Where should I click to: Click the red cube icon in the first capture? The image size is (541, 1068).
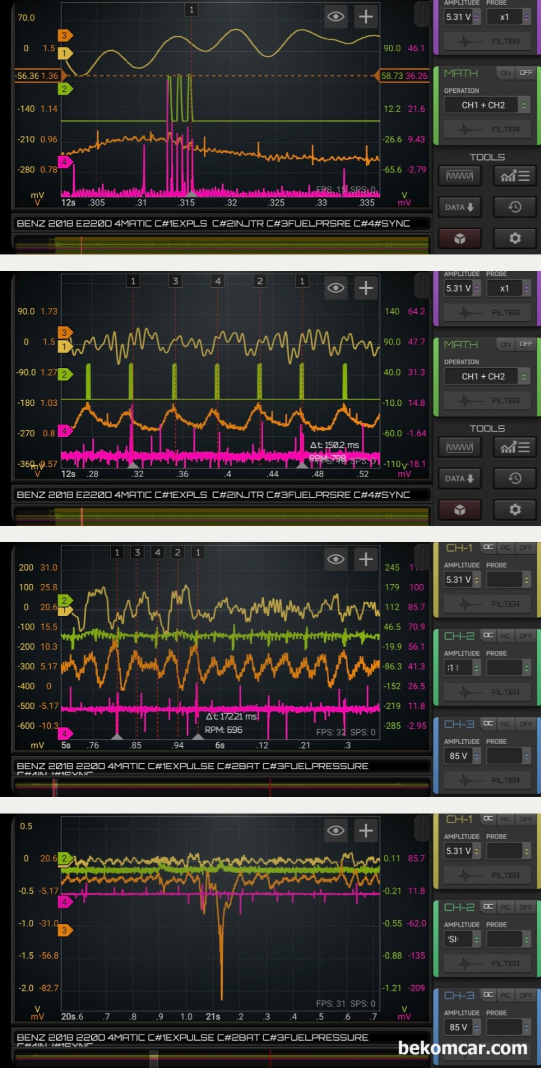click(x=460, y=238)
